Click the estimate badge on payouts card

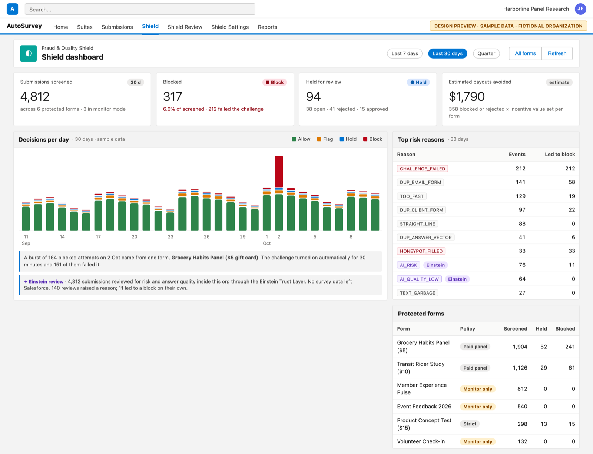[x=559, y=82]
